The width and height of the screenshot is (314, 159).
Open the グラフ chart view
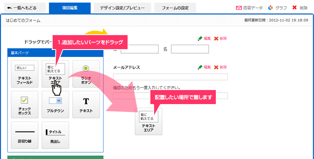[278, 8]
